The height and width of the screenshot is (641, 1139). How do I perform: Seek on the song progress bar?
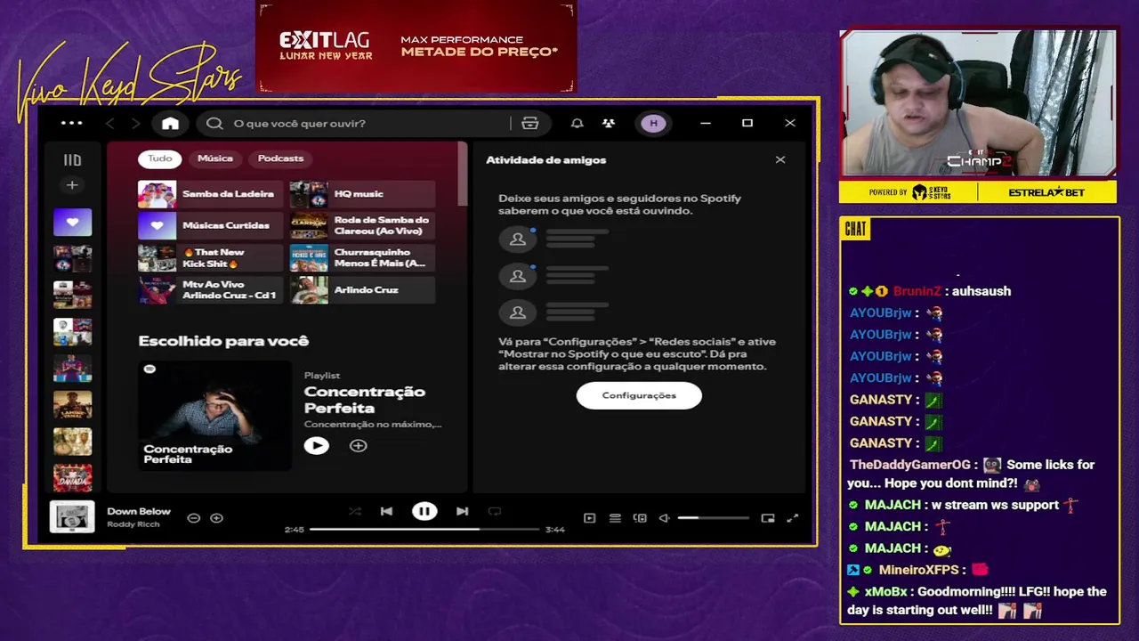click(424, 529)
